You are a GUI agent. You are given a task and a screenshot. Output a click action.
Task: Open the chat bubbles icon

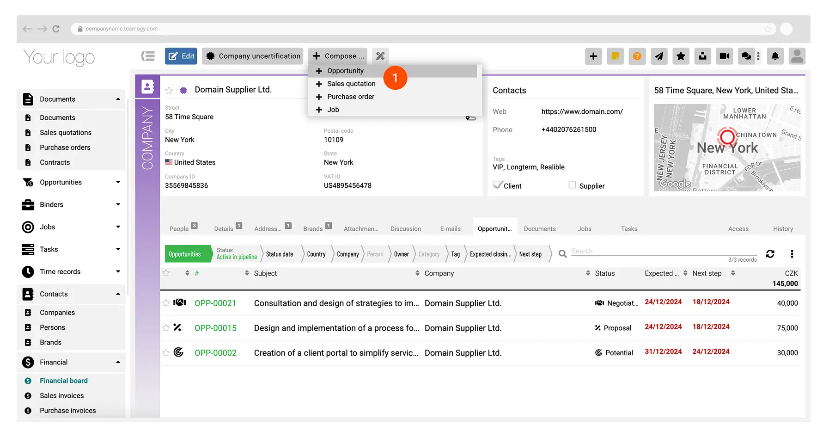[x=746, y=56]
